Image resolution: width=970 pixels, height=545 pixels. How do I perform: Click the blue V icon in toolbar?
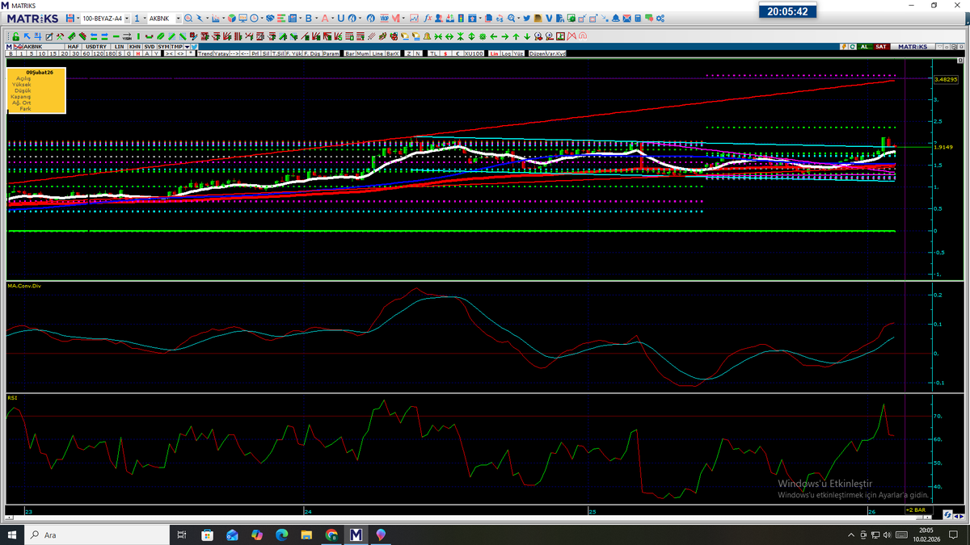(549, 19)
